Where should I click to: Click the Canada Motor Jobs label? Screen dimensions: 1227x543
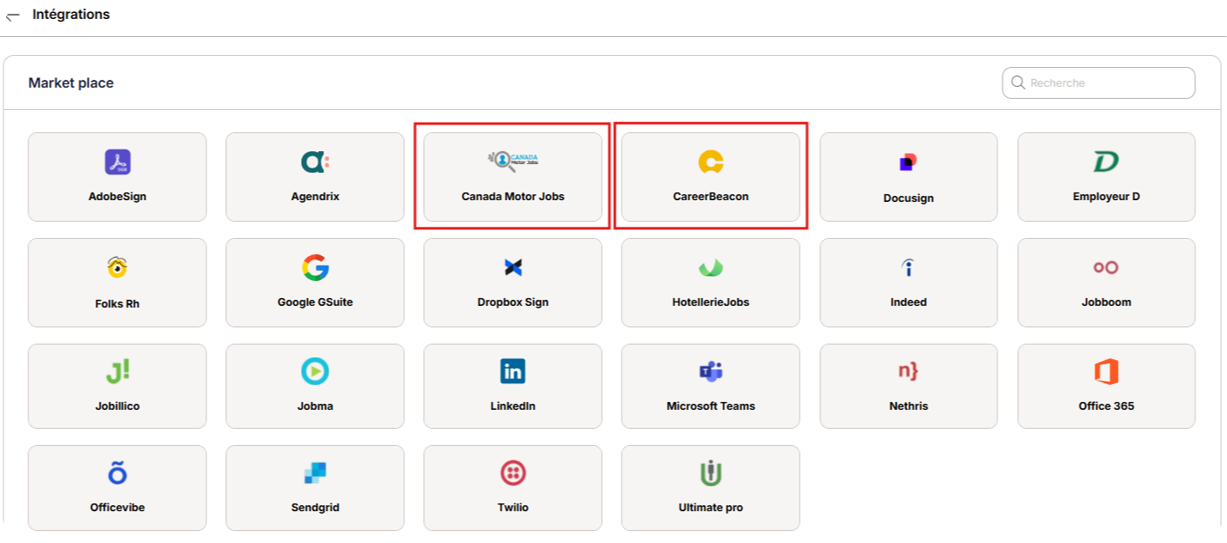[513, 197]
